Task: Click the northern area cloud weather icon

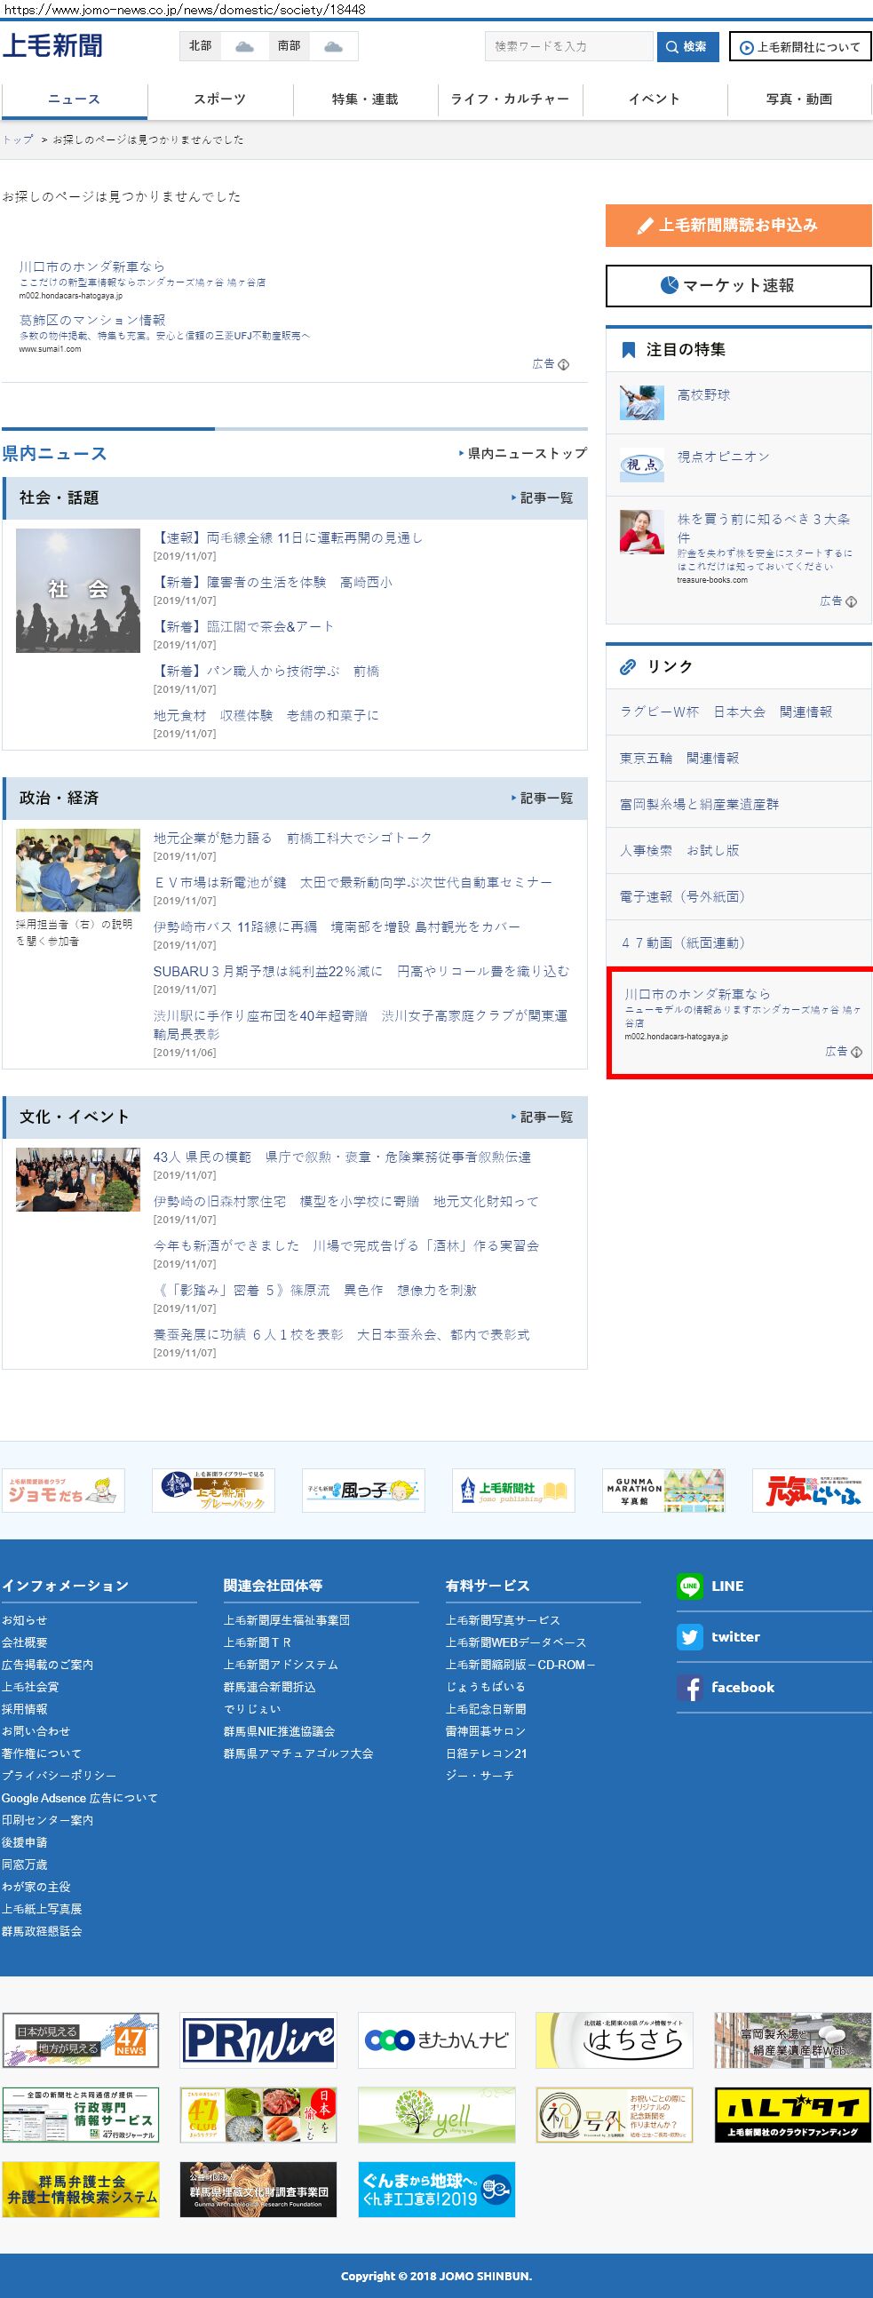Action: [x=243, y=46]
